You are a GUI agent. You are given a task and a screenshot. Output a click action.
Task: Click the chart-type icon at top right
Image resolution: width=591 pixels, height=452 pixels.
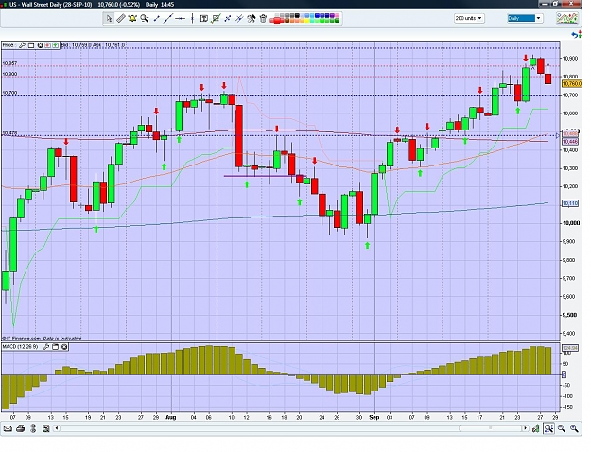(567, 18)
